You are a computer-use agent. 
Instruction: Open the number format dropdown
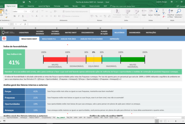tap(111, 11)
